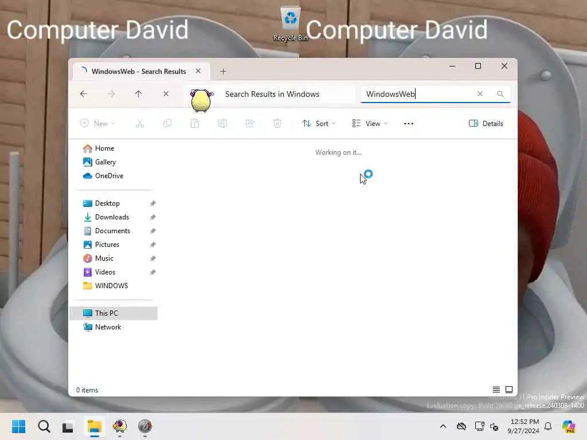Go back with the left arrow button

click(84, 94)
